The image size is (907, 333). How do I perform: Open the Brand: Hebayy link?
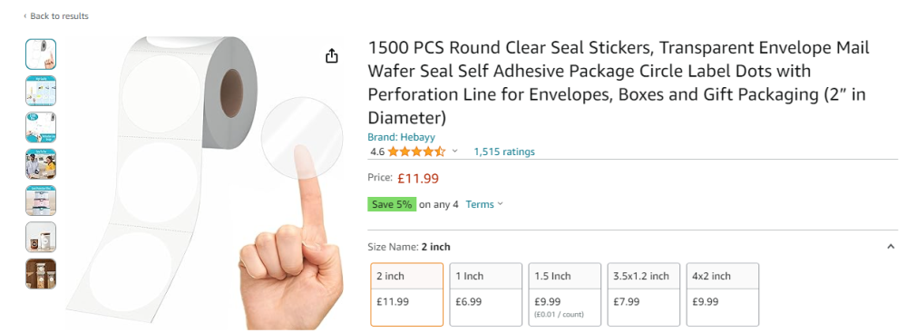[x=402, y=137]
